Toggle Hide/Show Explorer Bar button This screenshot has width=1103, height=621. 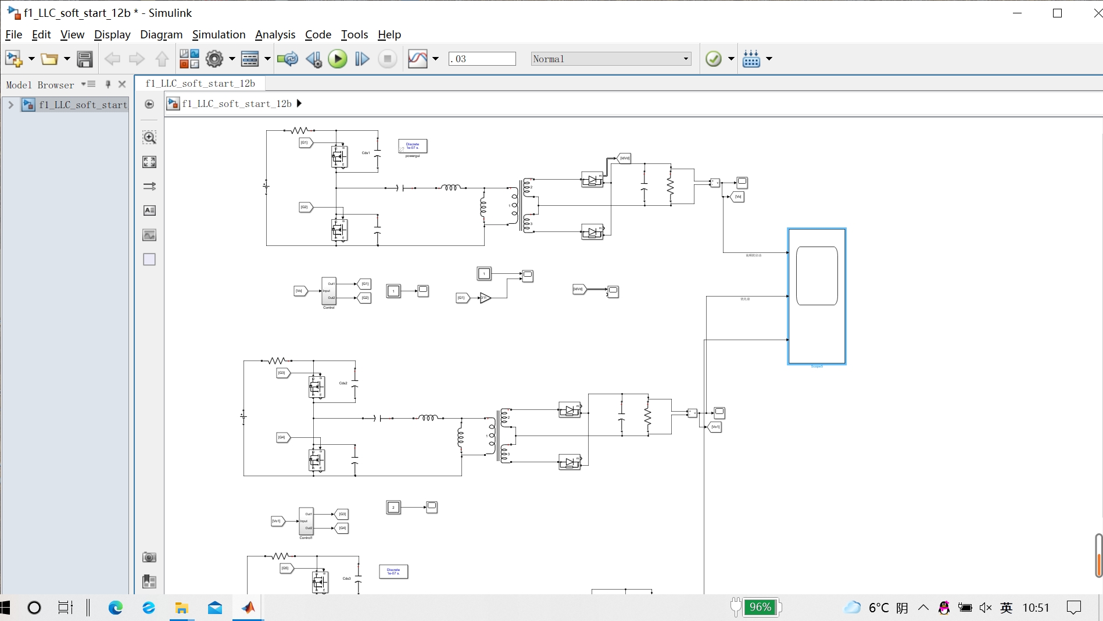[149, 104]
